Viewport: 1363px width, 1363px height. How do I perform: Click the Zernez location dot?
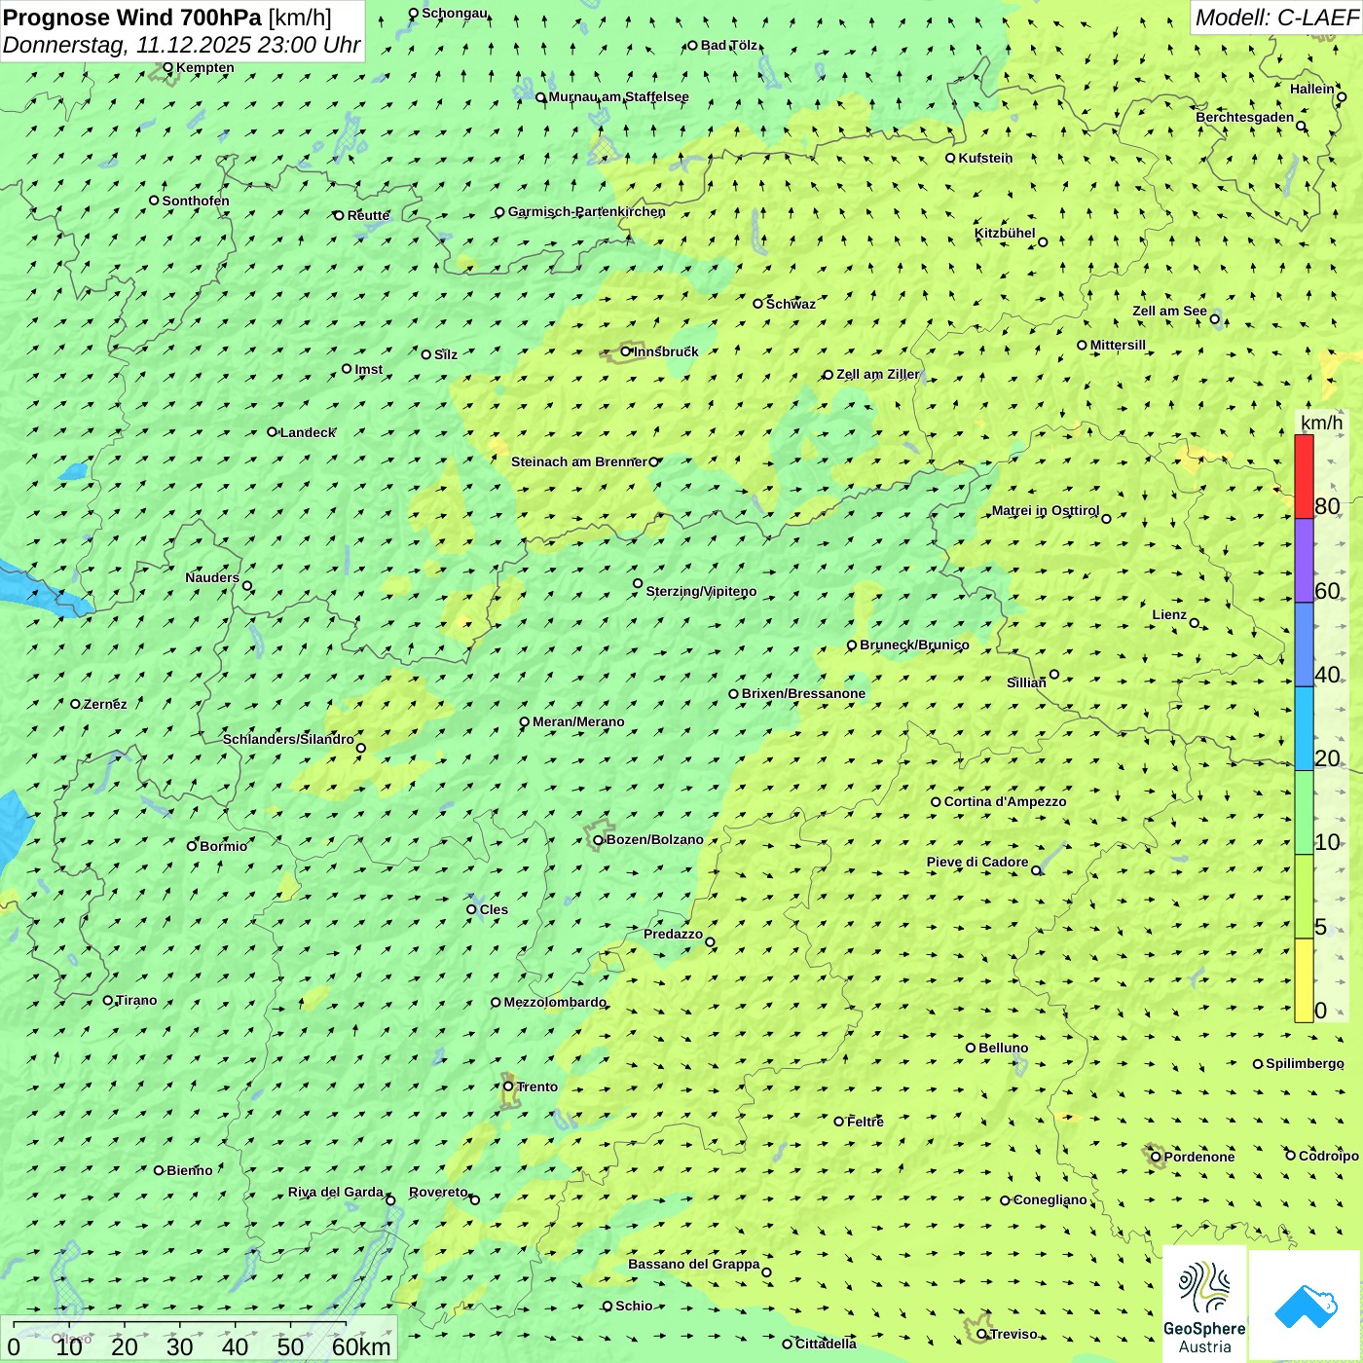click(76, 704)
